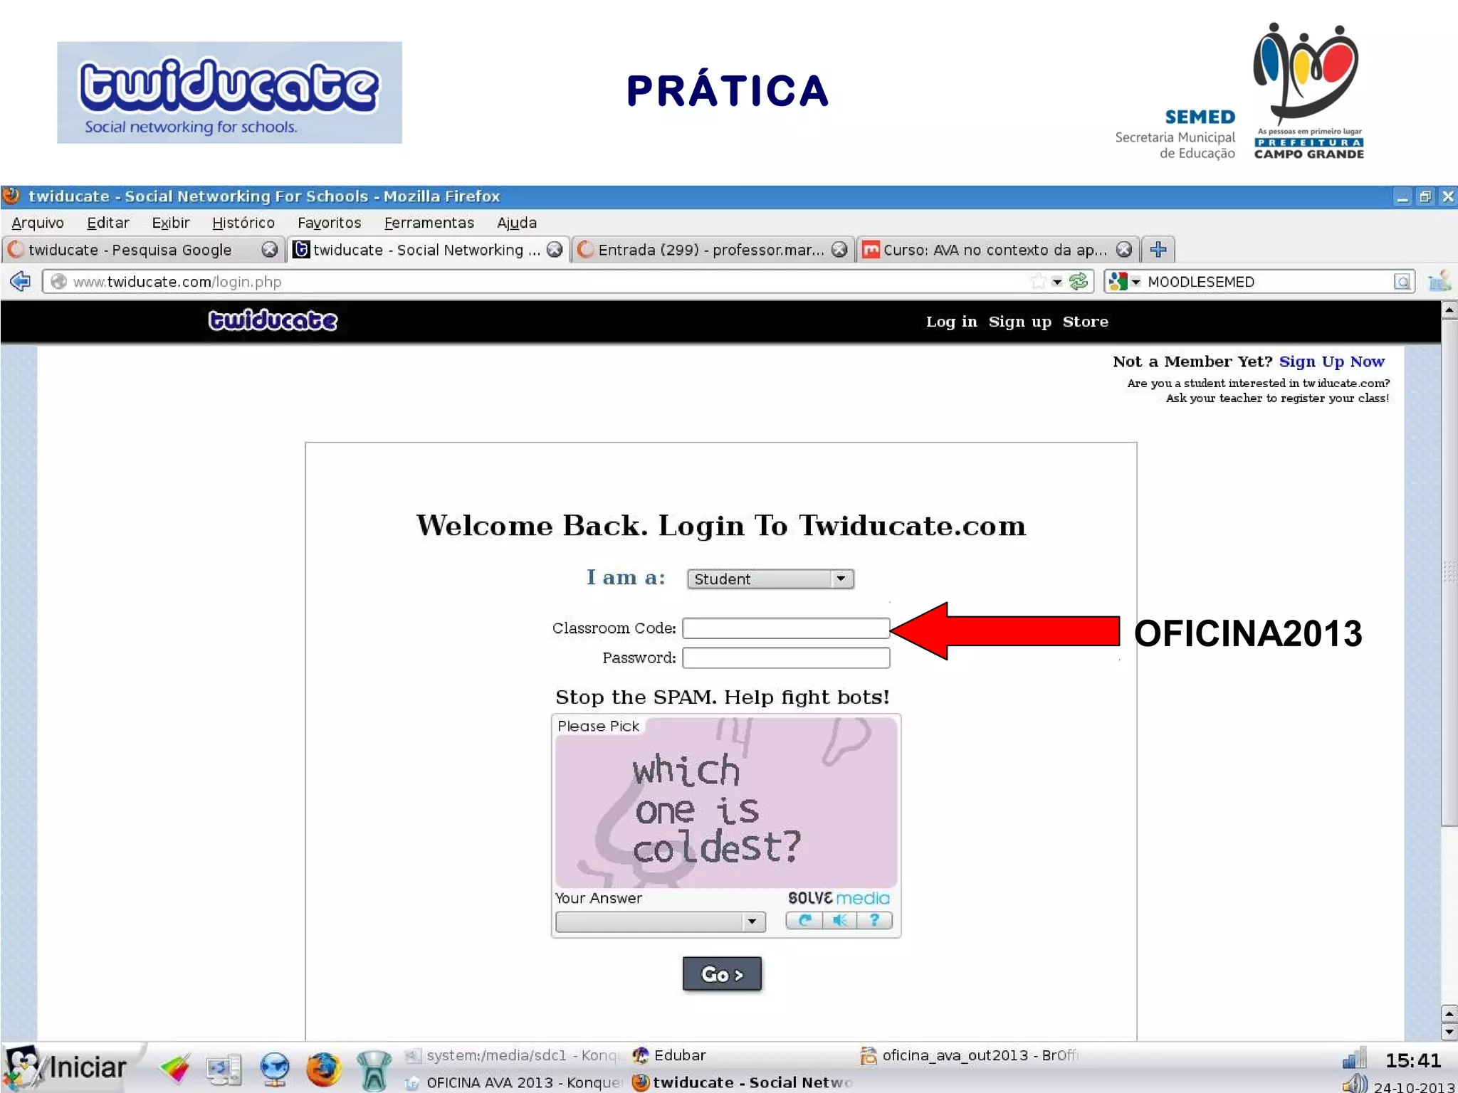Image resolution: width=1458 pixels, height=1093 pixels.
Task: Click the reload page icon in address bar
Action: pyautogui.click(x=1079, y=282)
